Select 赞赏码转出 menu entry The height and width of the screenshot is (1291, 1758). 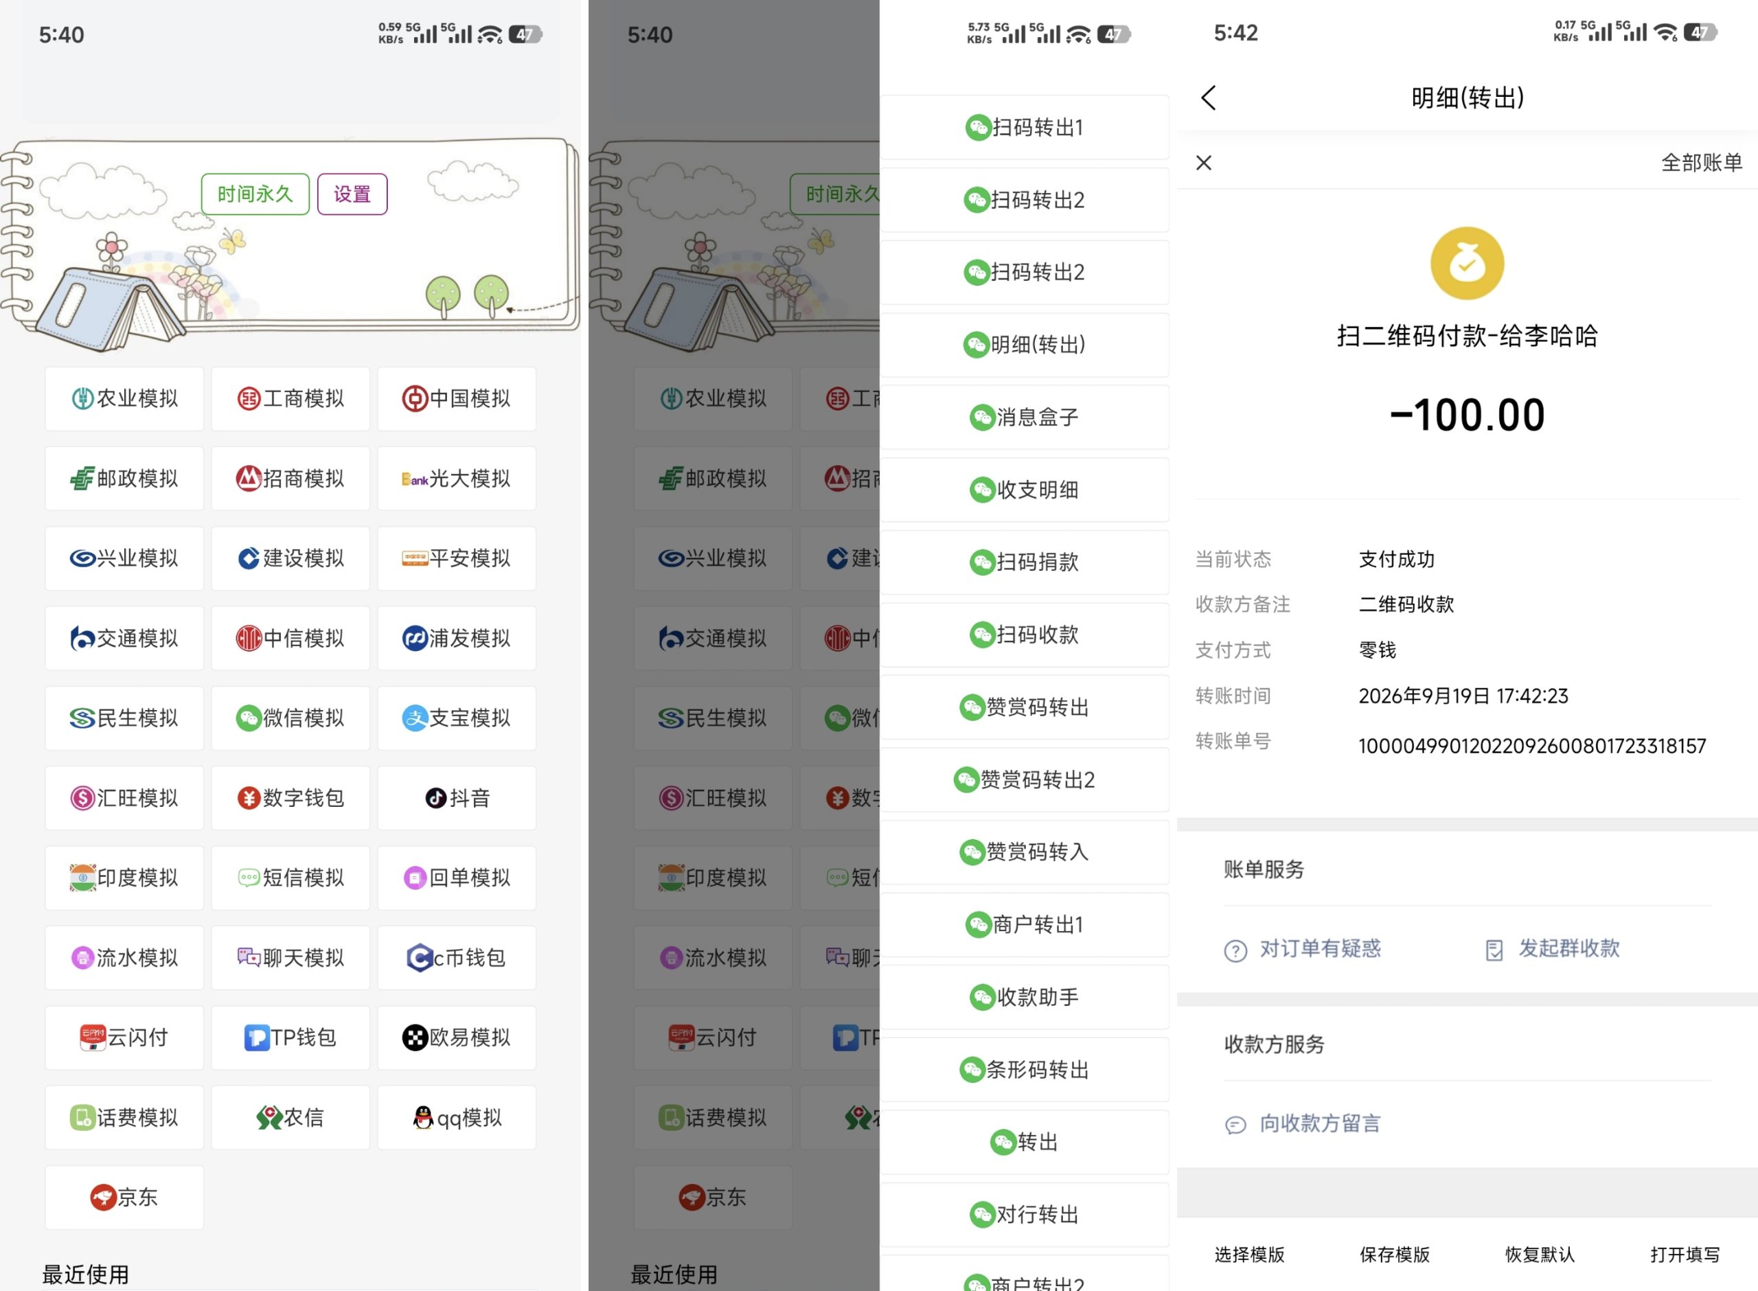click(x=1025, y=707)
